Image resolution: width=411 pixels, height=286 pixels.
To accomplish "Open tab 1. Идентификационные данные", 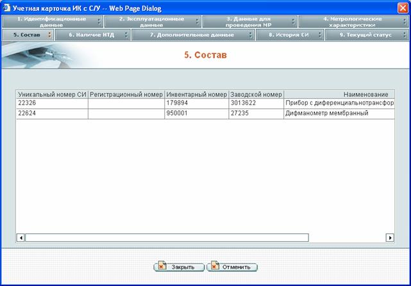I will tap(52, 22).
